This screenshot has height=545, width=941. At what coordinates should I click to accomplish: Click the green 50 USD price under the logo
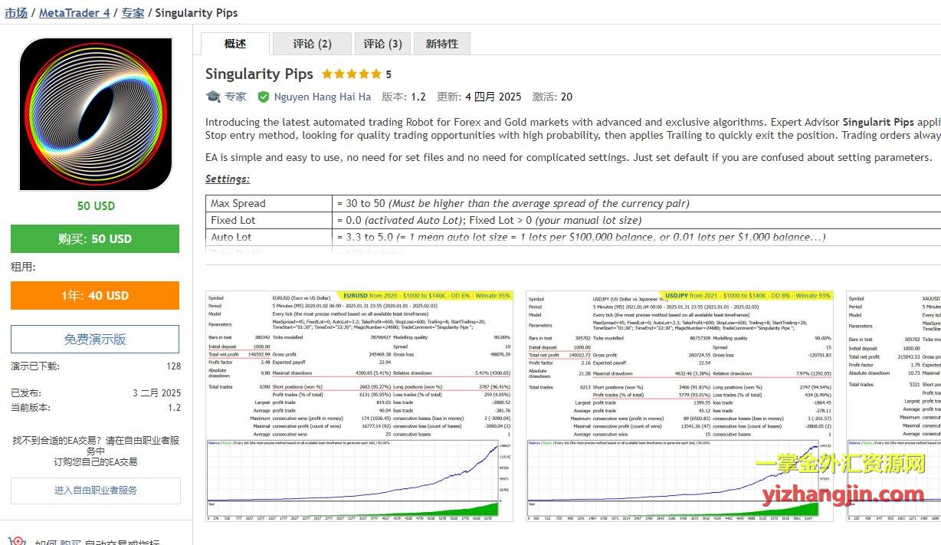pos(96,206)
